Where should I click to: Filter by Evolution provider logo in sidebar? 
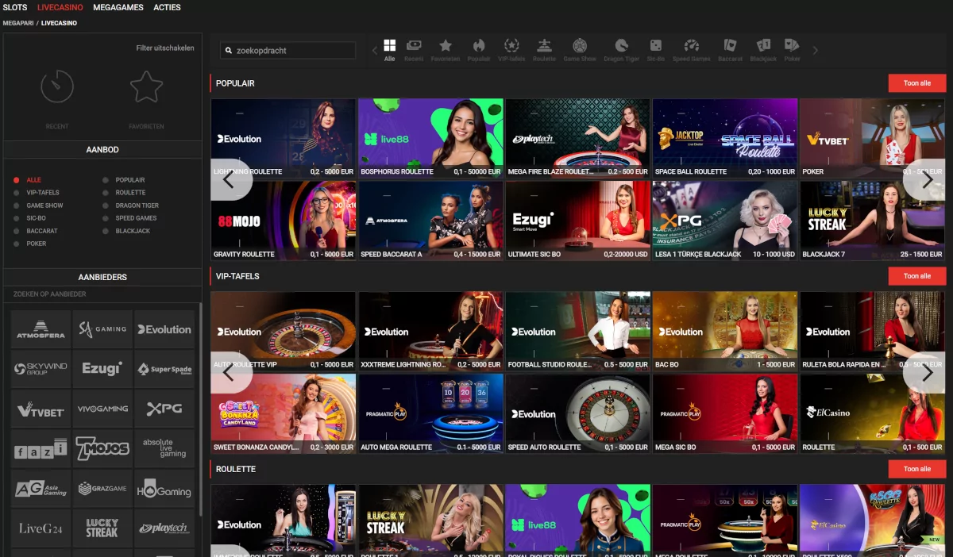click(x=164, y=329)
